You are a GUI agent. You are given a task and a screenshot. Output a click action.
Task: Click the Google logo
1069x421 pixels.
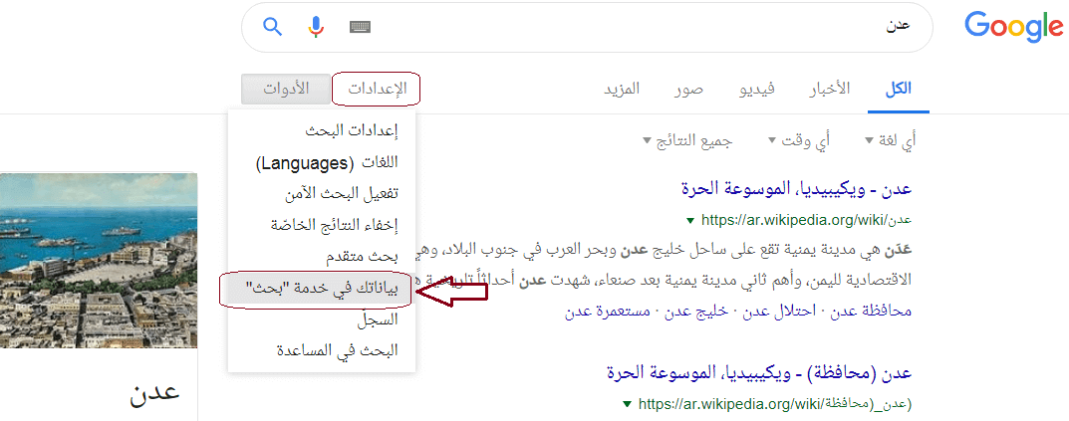tap(1013, 27)
